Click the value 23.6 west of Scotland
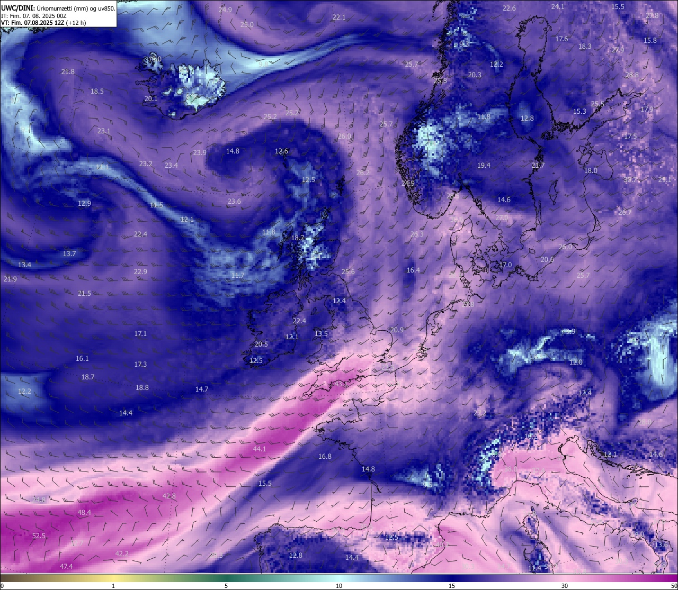The width and height of the screenshot is (678, 590). click(x=234, y=202)
